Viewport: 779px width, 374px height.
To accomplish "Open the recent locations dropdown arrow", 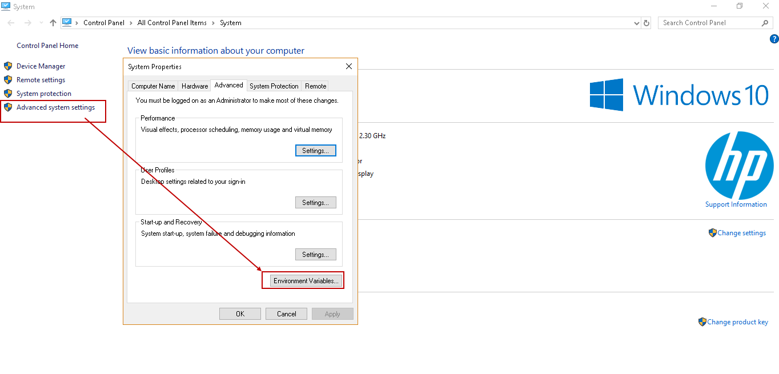I will 41,23.
